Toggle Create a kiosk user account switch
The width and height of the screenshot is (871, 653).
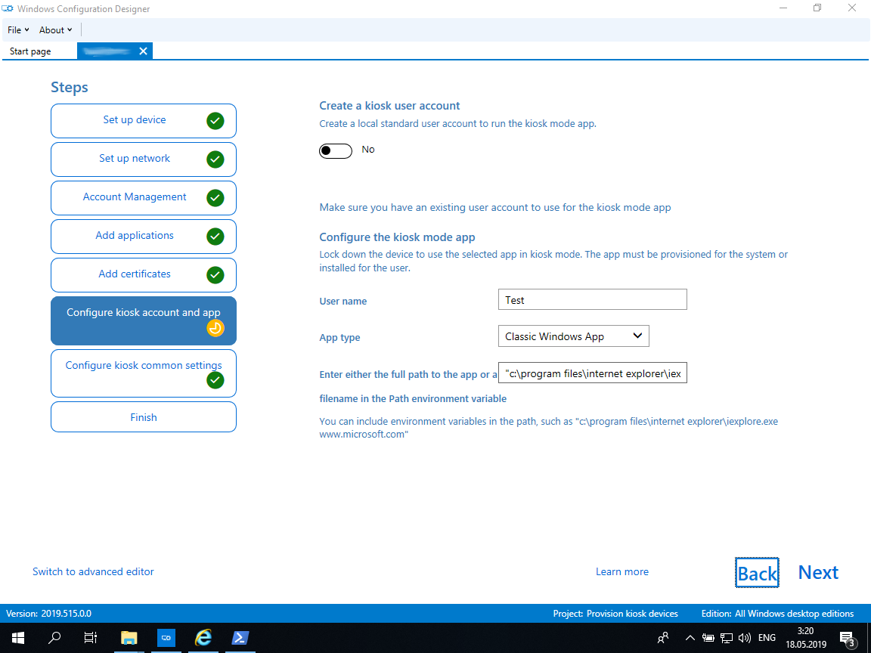336,151
